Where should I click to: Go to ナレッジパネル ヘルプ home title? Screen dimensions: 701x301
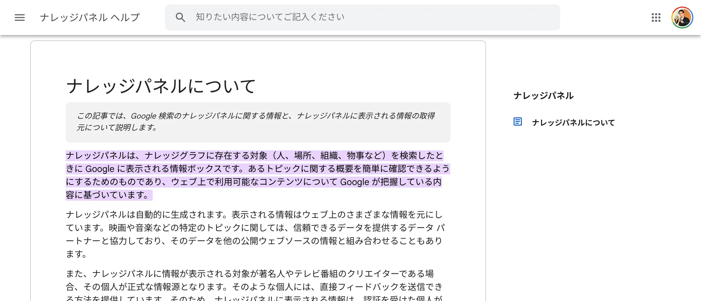pos(90,18)
